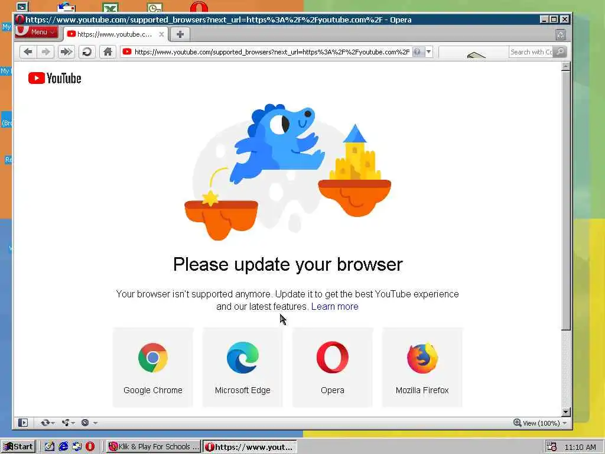Screen dimensions: 605x454
Task: Open the Learn more link
Action: coord(334,307)
